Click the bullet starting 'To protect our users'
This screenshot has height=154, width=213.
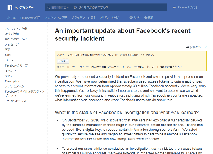132,151
